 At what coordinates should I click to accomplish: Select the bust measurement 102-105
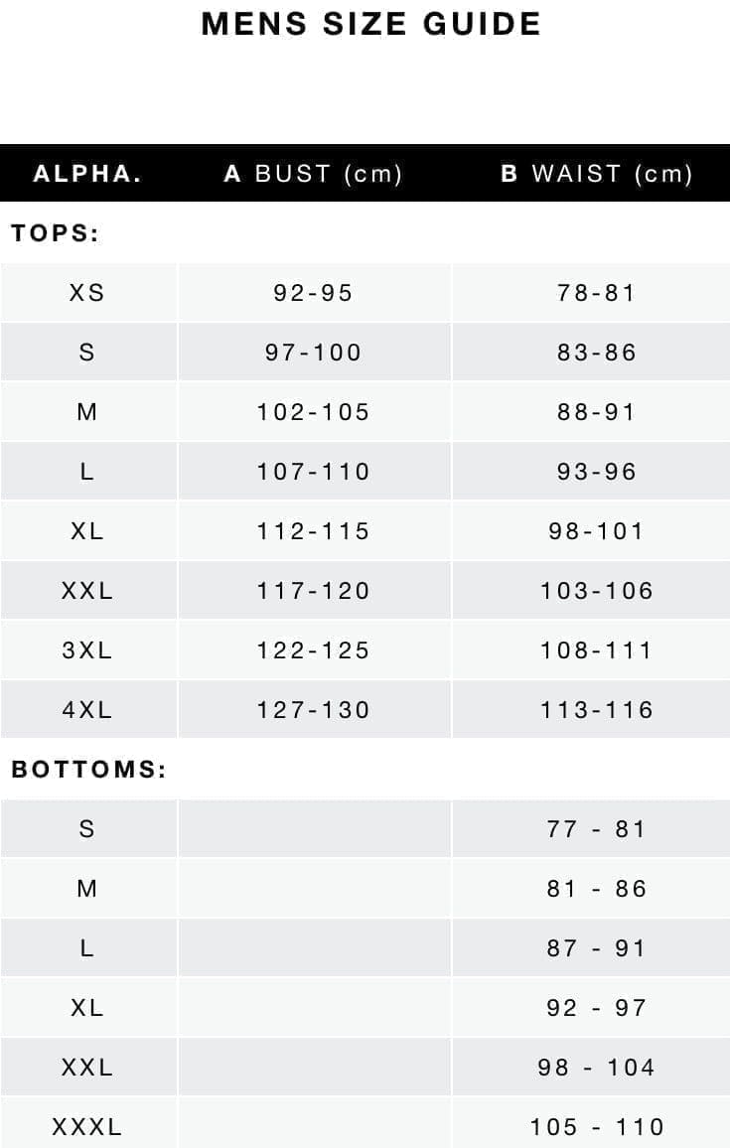click(313, 412)
